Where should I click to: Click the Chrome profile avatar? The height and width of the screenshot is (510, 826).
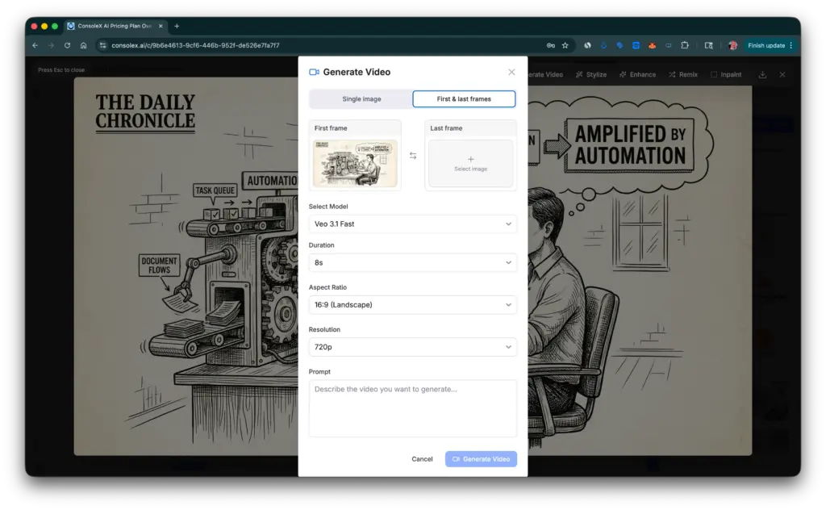coord(732,45)
